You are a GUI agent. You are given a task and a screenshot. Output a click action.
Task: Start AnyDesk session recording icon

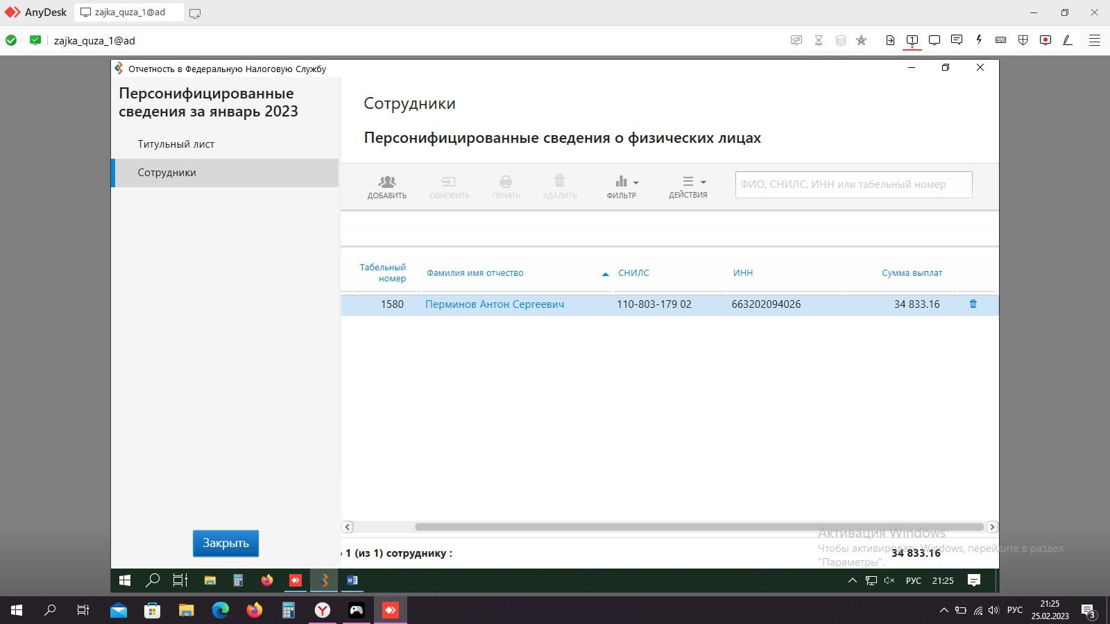1045,40
